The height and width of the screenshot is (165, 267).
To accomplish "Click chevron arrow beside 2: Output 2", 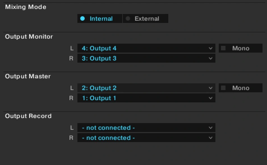I will coord(211,88).
